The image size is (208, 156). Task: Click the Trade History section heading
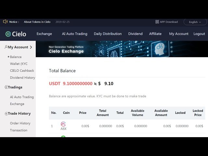19,113
